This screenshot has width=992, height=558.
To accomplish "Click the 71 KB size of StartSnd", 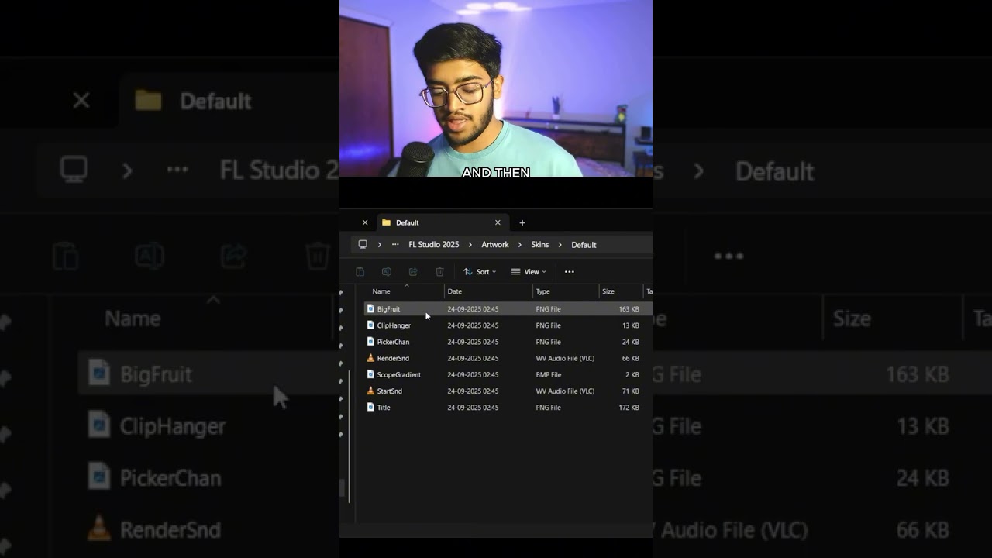I will pos(631,391).
